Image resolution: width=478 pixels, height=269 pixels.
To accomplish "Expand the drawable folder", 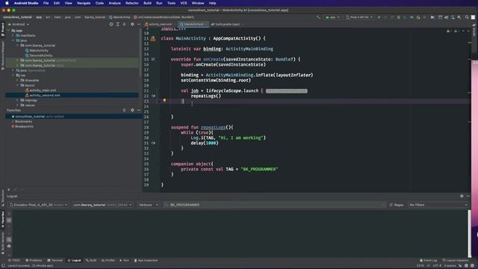I will click(18, 80).
